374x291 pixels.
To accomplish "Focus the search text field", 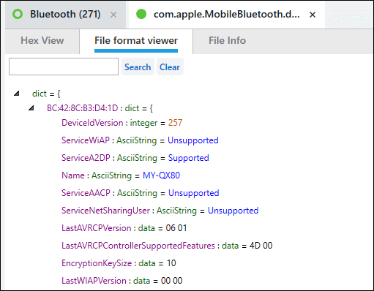I will pos(64,67).
